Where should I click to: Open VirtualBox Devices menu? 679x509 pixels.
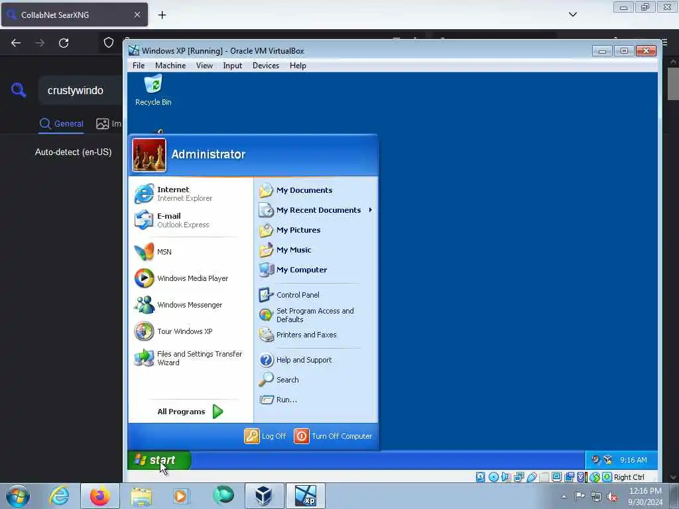tap(266, 66)
